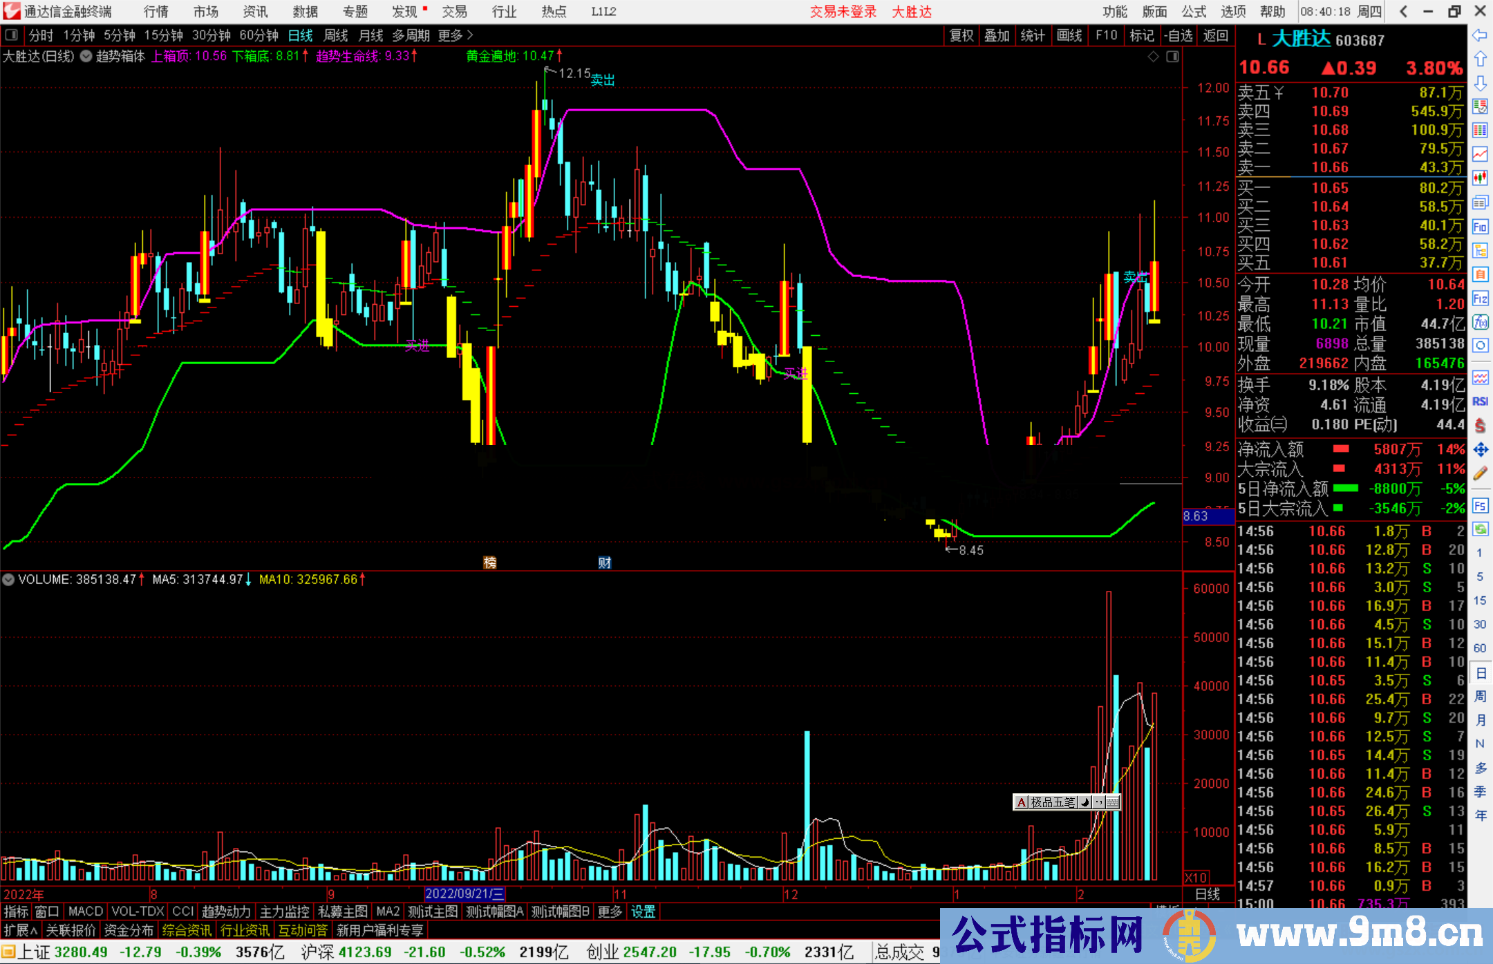
Task: Open the 行情 menu
Action: [x=156, y=12]
